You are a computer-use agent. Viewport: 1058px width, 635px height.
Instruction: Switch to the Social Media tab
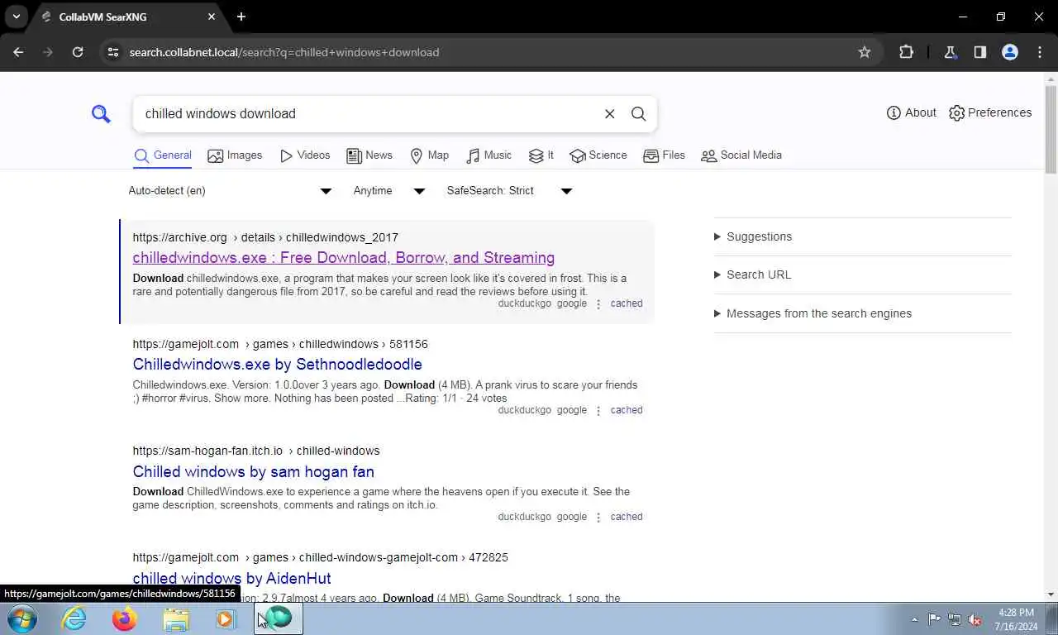pos(741,155)
